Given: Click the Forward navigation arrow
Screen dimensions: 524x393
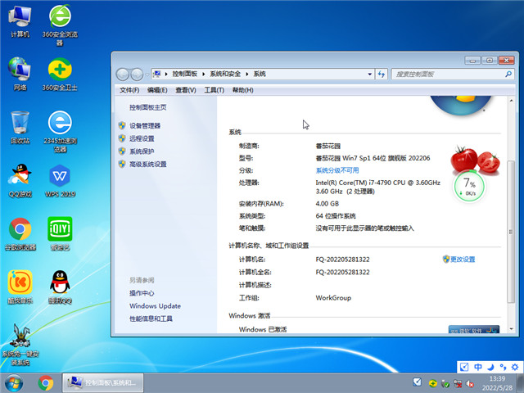Looking at the screenshot, I should pos(137,75).
